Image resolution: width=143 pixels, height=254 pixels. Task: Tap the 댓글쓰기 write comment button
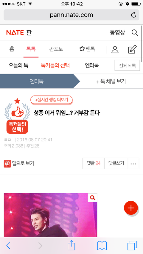pos(116,164)
